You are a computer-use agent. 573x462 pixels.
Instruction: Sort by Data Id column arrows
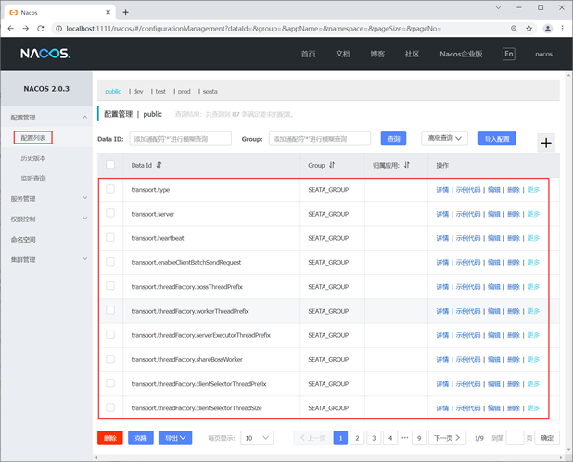tap(159, 165)
